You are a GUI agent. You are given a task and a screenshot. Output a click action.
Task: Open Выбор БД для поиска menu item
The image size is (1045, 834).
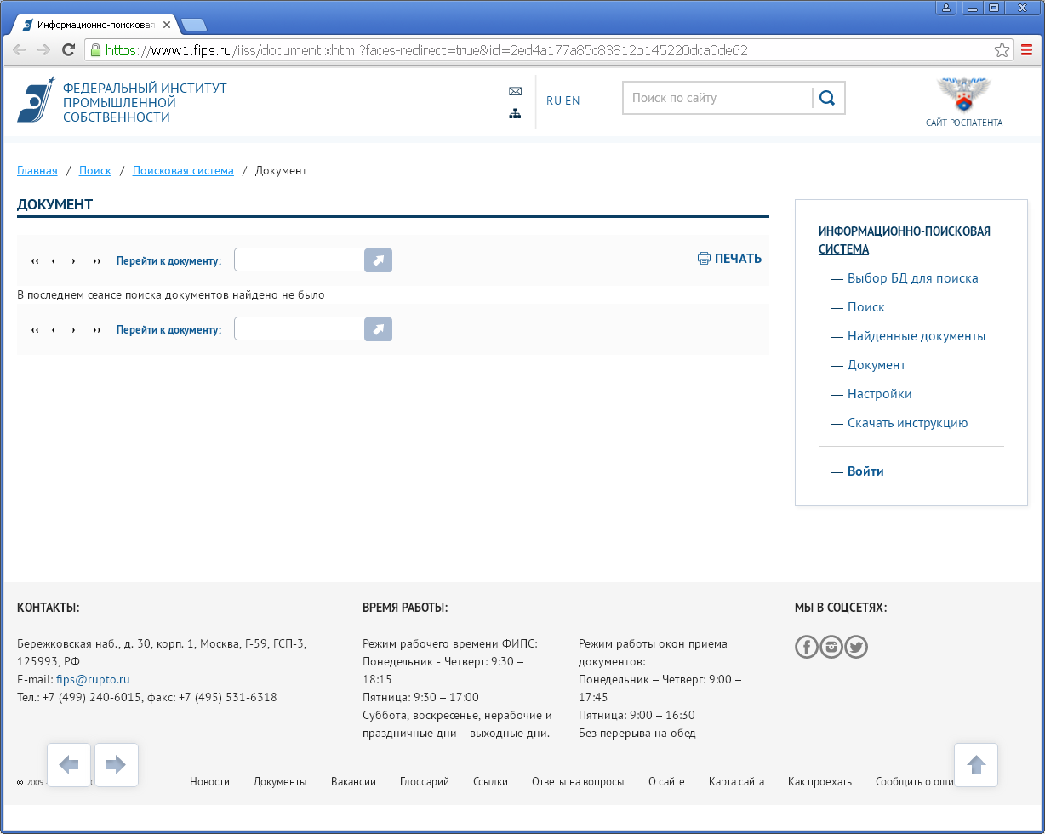click(x=912, y=278)
